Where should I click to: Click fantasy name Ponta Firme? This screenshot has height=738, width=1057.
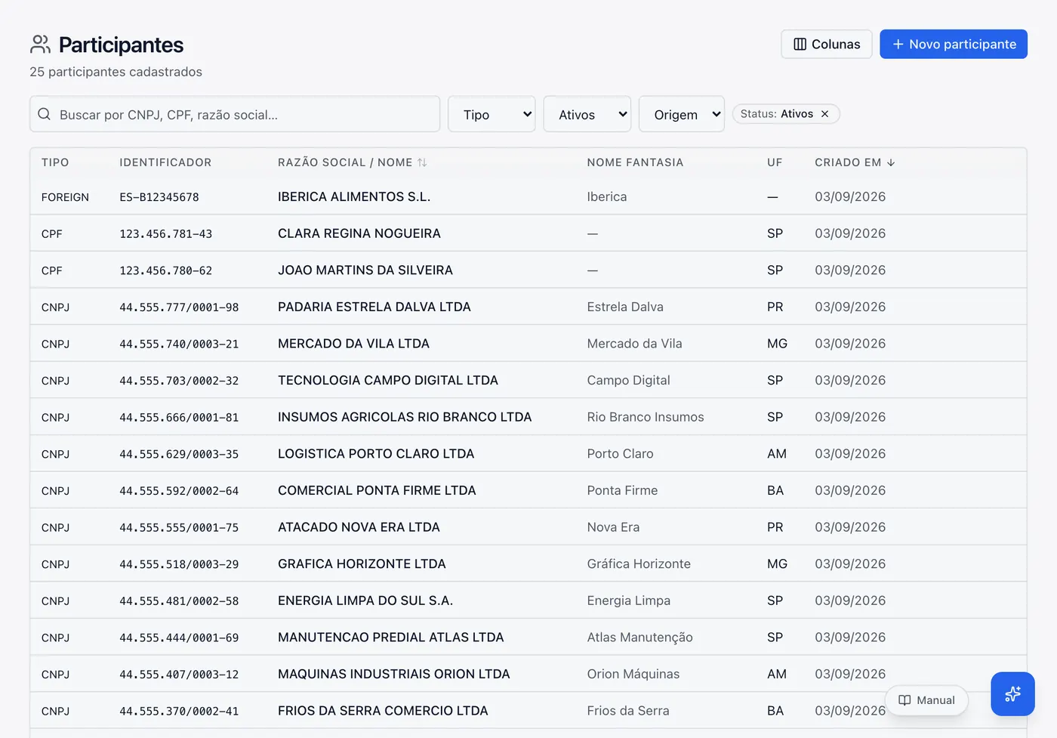[x=623, y=490]
